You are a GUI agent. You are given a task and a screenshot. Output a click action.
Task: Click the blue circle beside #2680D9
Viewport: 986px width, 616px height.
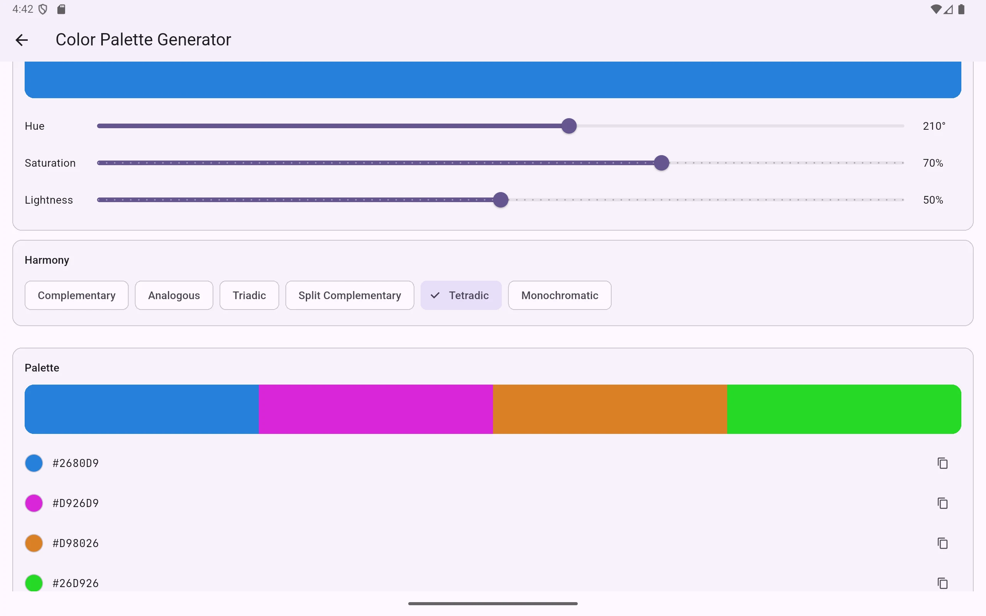pyautogui.click(x=34, y=463)
